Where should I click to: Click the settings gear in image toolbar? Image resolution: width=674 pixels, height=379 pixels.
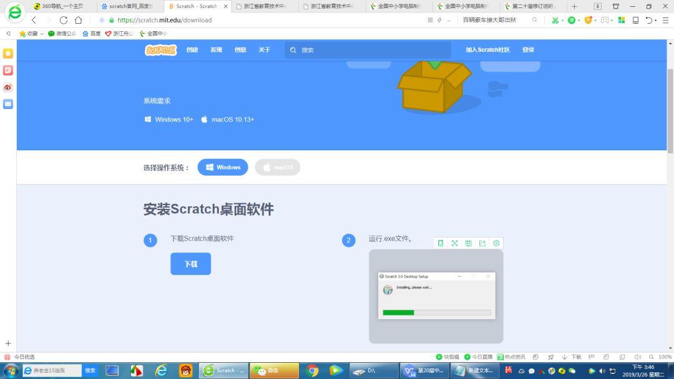tap(496, 243)
